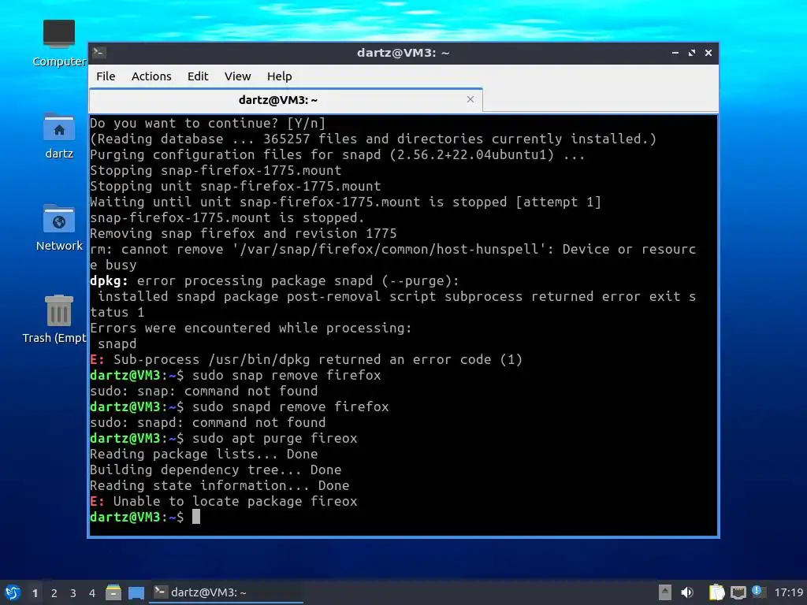The width and height of the screenshot is (807, 605).
Task: Click 'Do you want to continue? [Y/n]' line
Action: (x=208, y=123)
